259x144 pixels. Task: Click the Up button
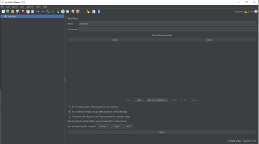click(x=185, y=100)
